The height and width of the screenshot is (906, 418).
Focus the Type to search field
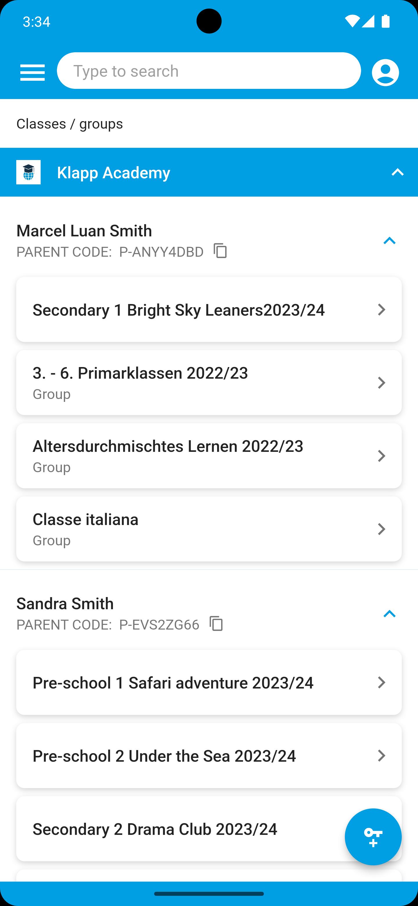(x=209, y=71)
